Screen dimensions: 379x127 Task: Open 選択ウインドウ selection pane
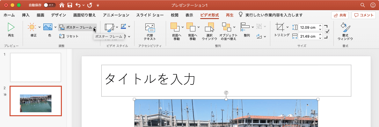point(209,31)
